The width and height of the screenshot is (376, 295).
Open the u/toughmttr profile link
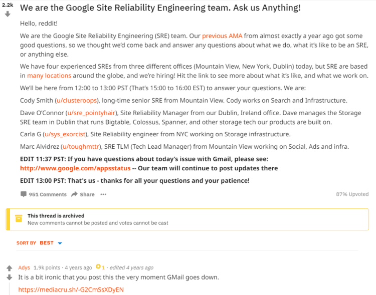coord(81,147)
